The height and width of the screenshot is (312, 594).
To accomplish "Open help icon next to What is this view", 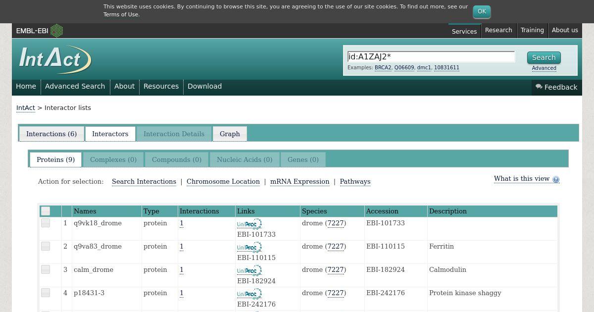I will pos(556,179).
